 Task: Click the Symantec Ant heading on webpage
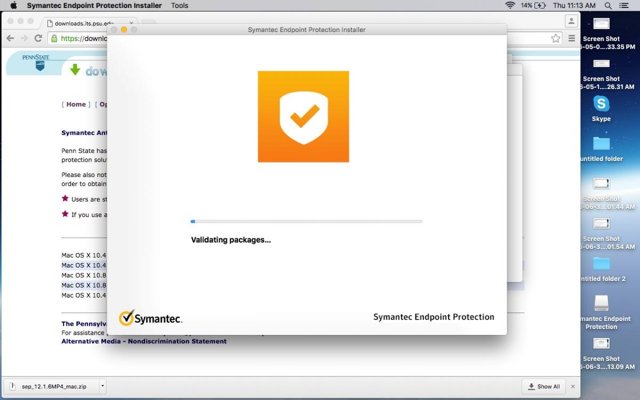[84, 133]
